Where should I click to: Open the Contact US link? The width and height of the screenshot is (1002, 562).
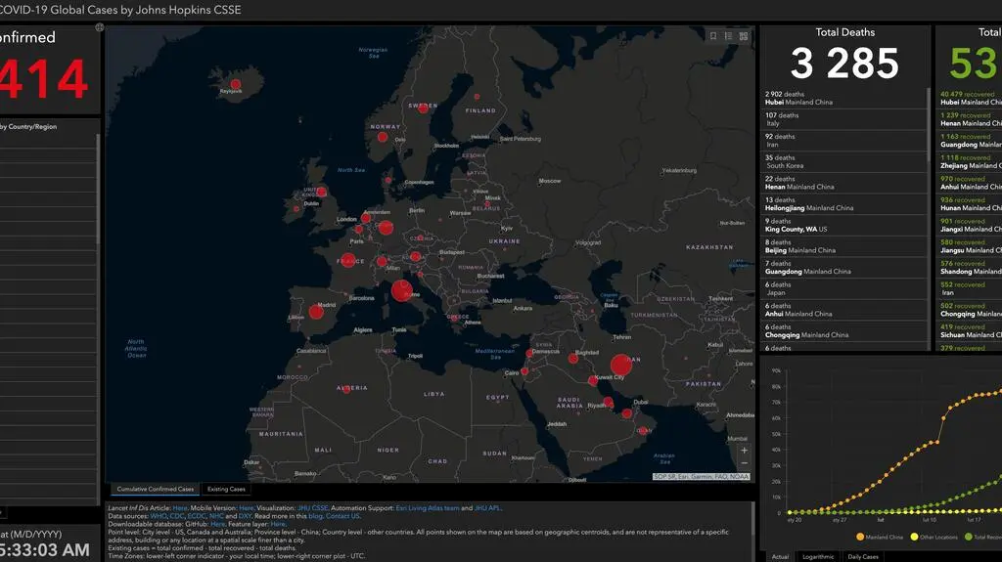[343, 516]
